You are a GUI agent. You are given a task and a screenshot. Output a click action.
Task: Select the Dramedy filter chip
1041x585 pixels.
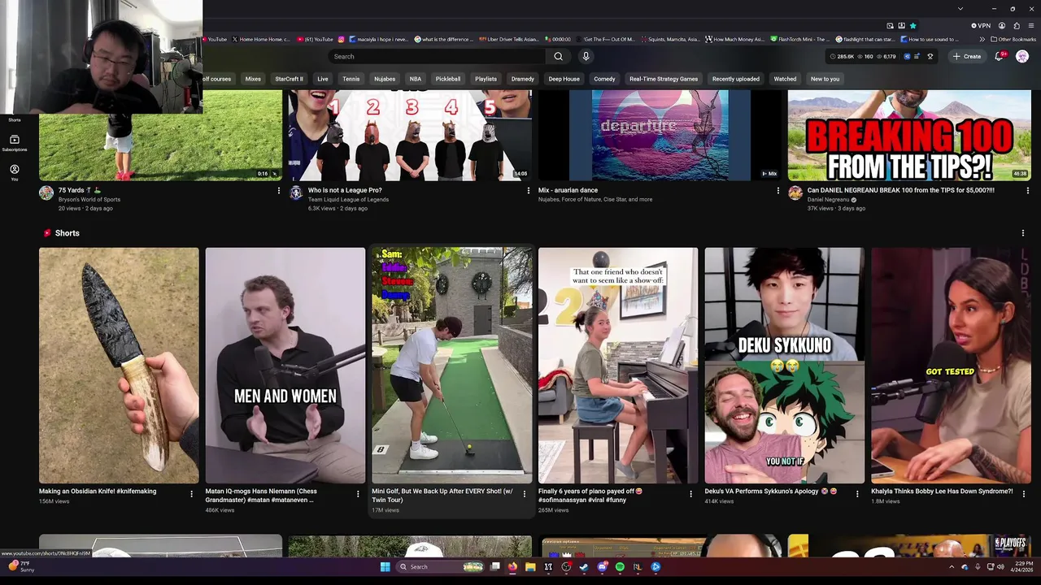pos(523,79)
